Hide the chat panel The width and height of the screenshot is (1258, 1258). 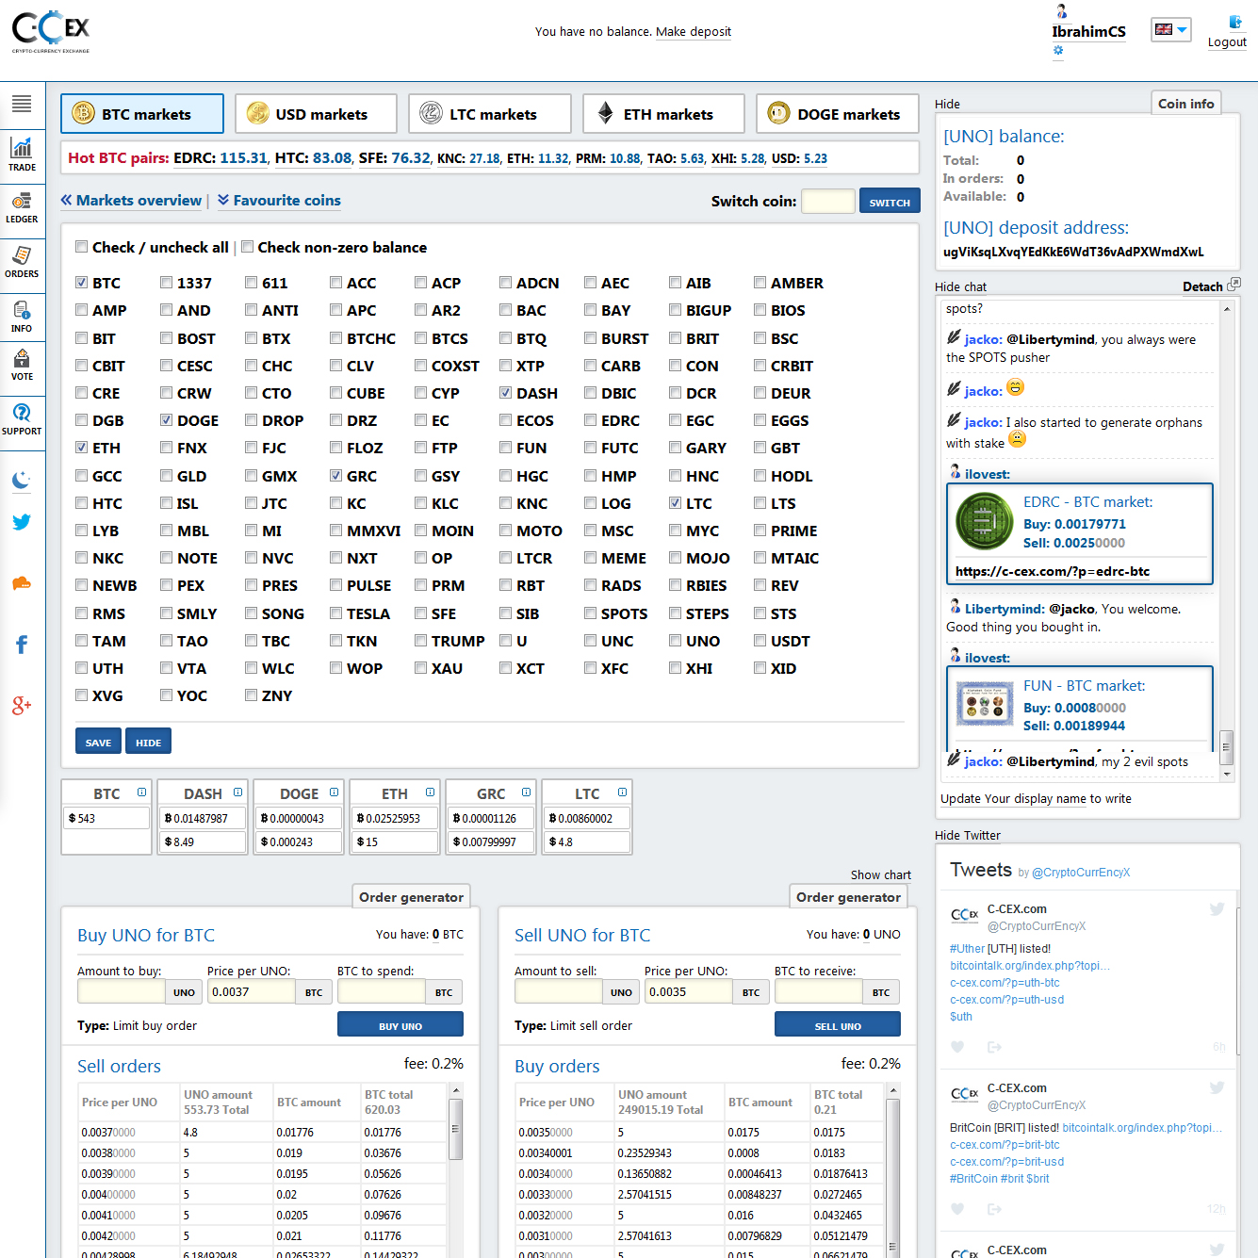coord(960,286)
